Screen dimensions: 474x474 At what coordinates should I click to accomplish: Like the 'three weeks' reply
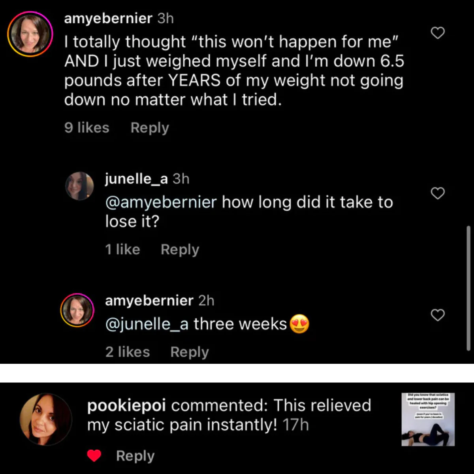coord(437,315)
